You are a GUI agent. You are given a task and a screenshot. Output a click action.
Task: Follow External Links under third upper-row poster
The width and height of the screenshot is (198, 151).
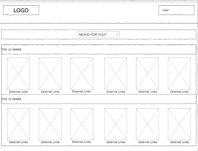point(81,91)
